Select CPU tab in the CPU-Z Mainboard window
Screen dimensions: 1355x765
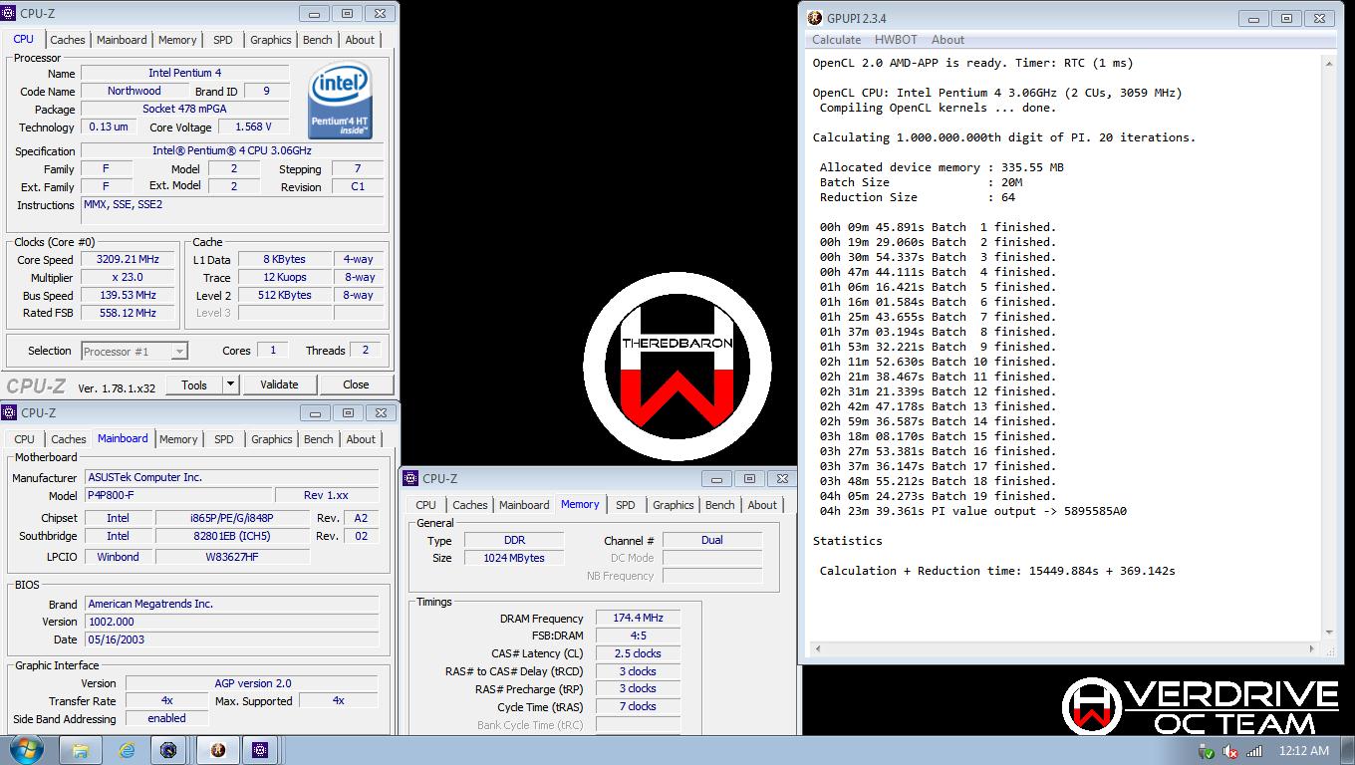(24, 439)
